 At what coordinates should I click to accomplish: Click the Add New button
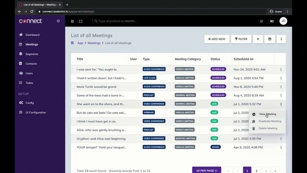coord(217,39)
